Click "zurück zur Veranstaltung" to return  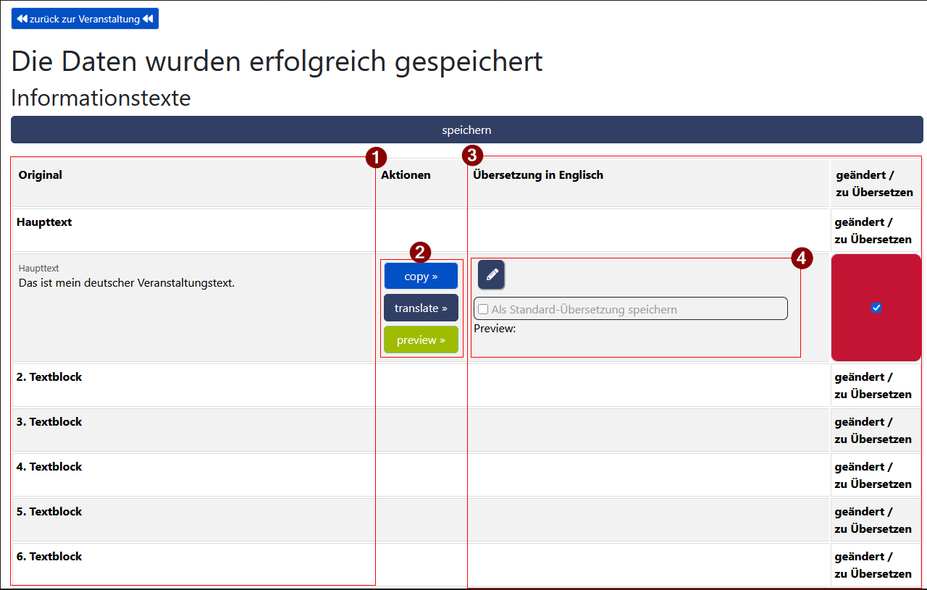click(x=85, y=18)
